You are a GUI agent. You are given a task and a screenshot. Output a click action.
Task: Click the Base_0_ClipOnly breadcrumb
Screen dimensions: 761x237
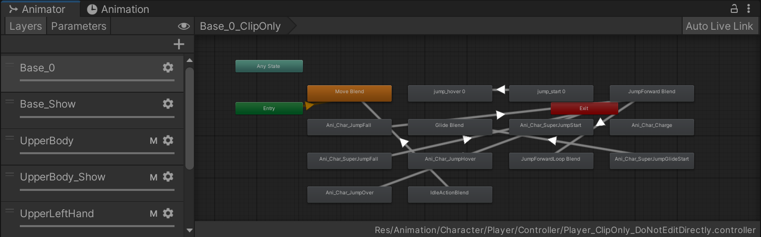click(x=240, y=26)
